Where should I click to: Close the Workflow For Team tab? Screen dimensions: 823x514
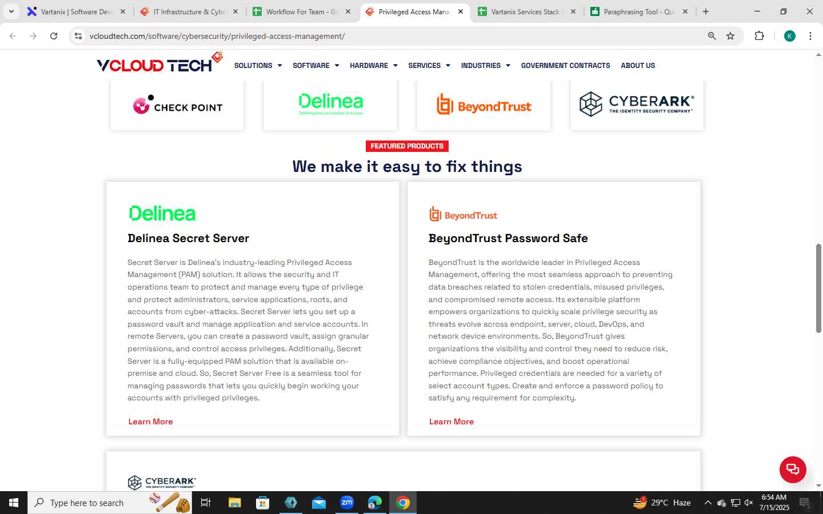[348, 11]
